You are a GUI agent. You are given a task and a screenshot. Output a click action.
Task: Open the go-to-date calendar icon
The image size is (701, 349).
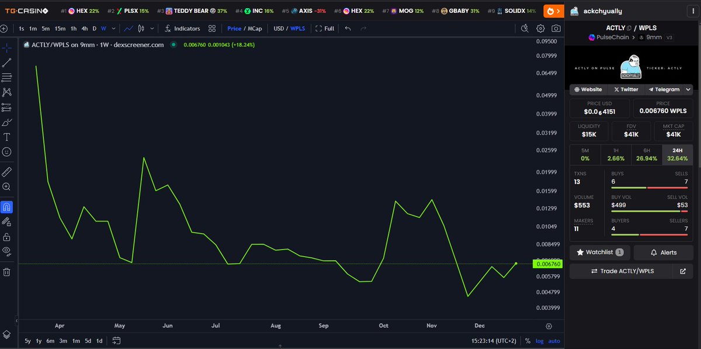click(116, 341)
